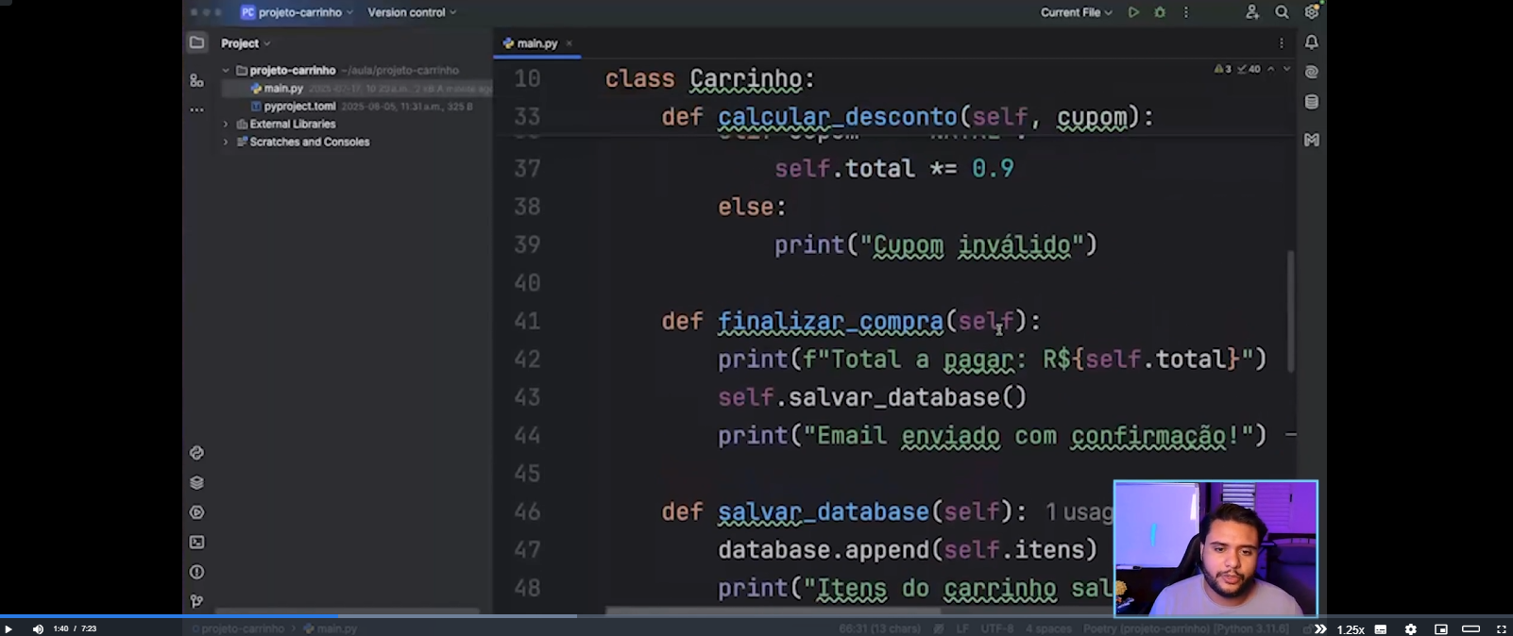Click the 1:40 / 7:23 video time display
This screenshot has width=1513, height=636.
75,628
